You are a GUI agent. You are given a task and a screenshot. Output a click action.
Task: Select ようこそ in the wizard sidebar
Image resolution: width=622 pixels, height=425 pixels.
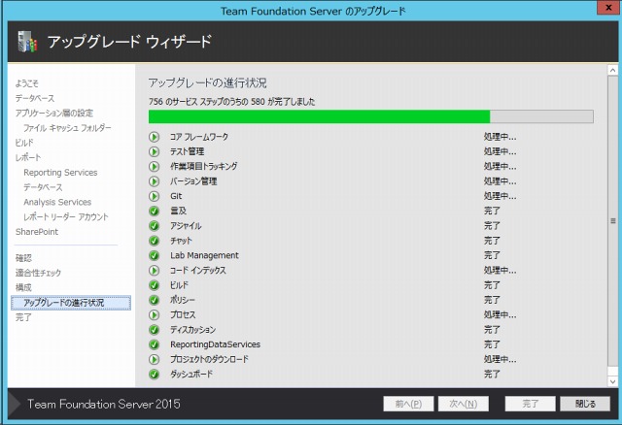click(27, 83)
